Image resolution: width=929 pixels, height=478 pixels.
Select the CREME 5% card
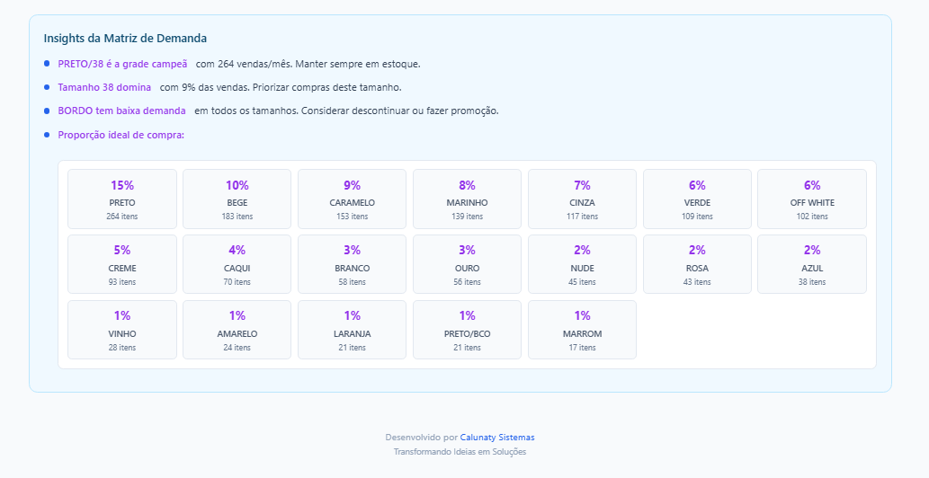(122, 264)
